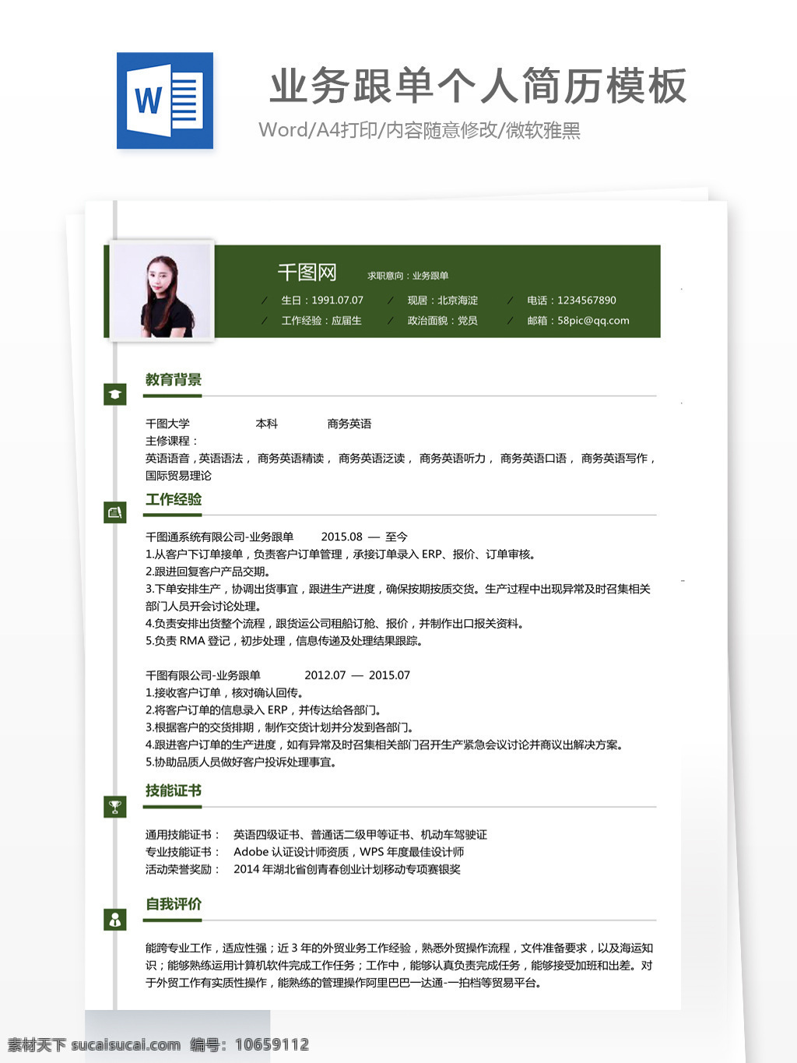Click the date range 2012.07 — 2015.07

[x=357, y=675]
